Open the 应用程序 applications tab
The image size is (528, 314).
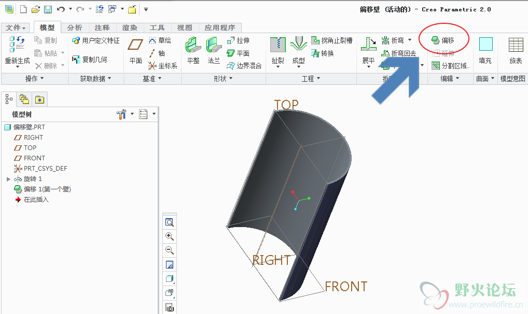(220, 27)
